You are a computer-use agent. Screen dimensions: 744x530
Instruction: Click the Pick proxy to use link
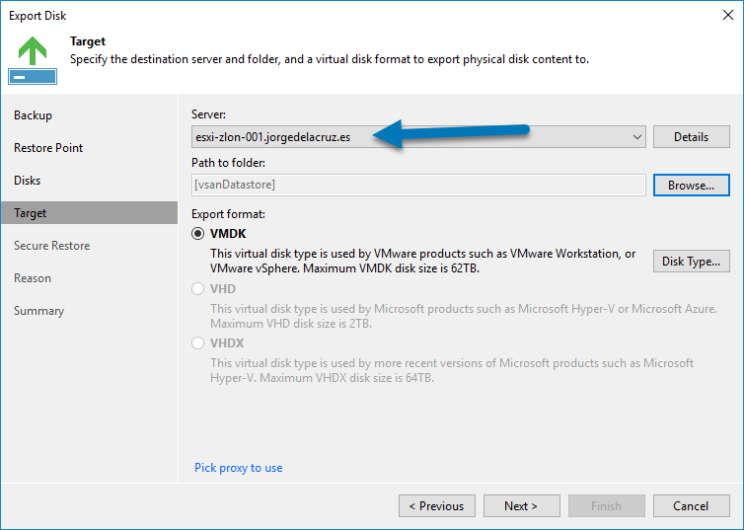tap(238, 468)
